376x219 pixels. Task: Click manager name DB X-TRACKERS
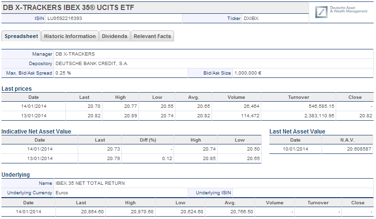75,54
